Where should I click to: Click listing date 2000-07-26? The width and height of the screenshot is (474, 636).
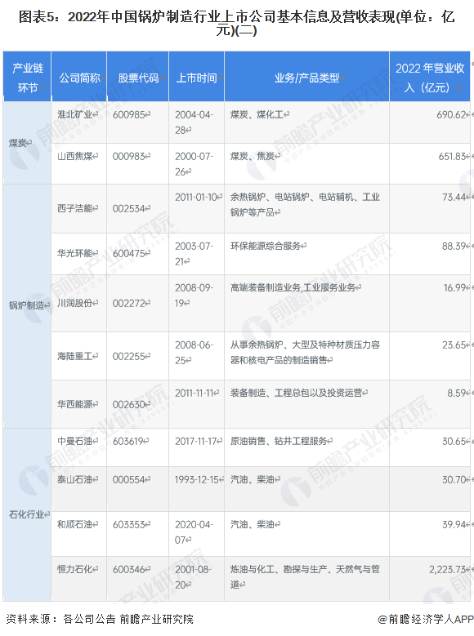195,164
